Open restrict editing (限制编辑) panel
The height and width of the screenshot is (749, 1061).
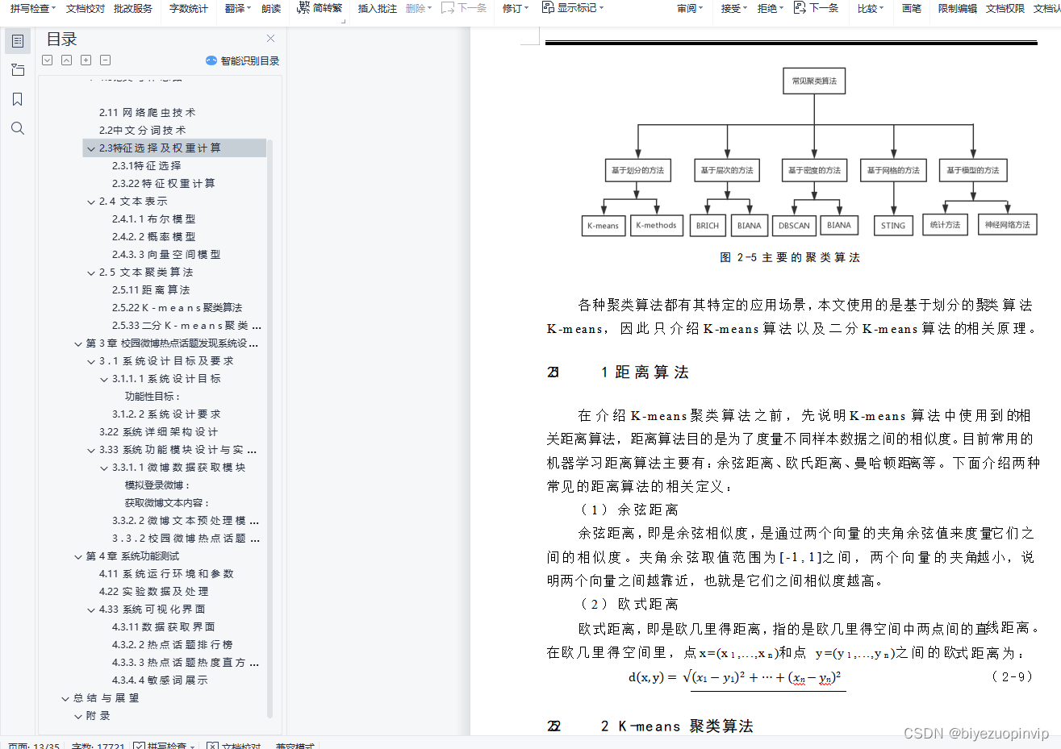pyautogui.click(x=956, y=9)
